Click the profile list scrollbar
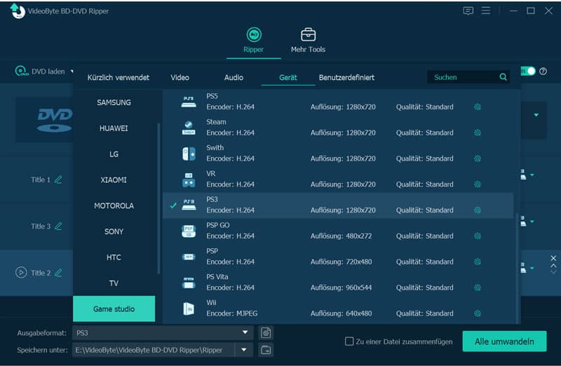Image resolution: width=561 pixels, height=366 pixels. (517, 269)
